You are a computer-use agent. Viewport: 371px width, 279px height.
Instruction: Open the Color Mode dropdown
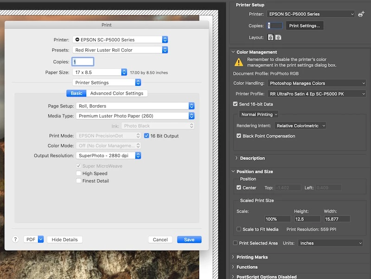coord(109,146)
